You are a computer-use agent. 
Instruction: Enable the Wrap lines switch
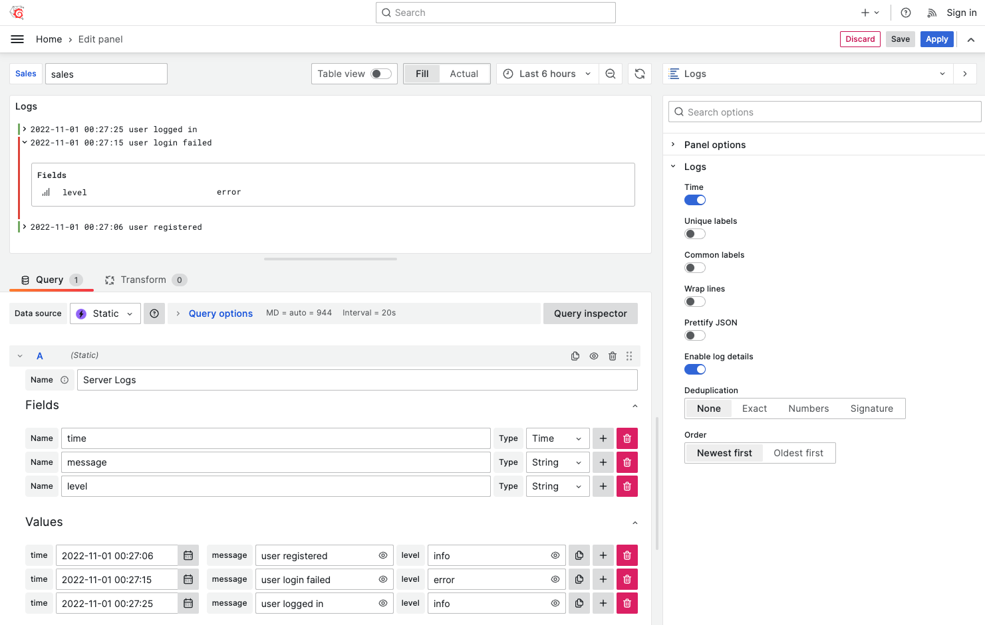tap(695, 302)
